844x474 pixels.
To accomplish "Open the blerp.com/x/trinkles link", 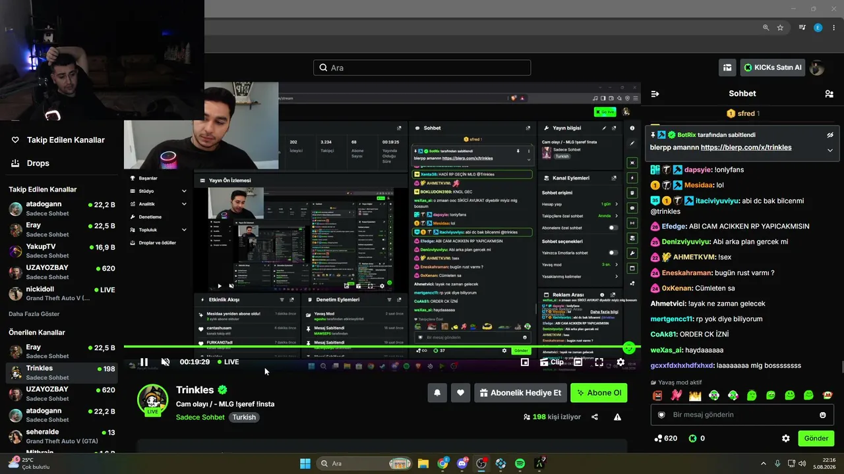I will coord(746,147).
